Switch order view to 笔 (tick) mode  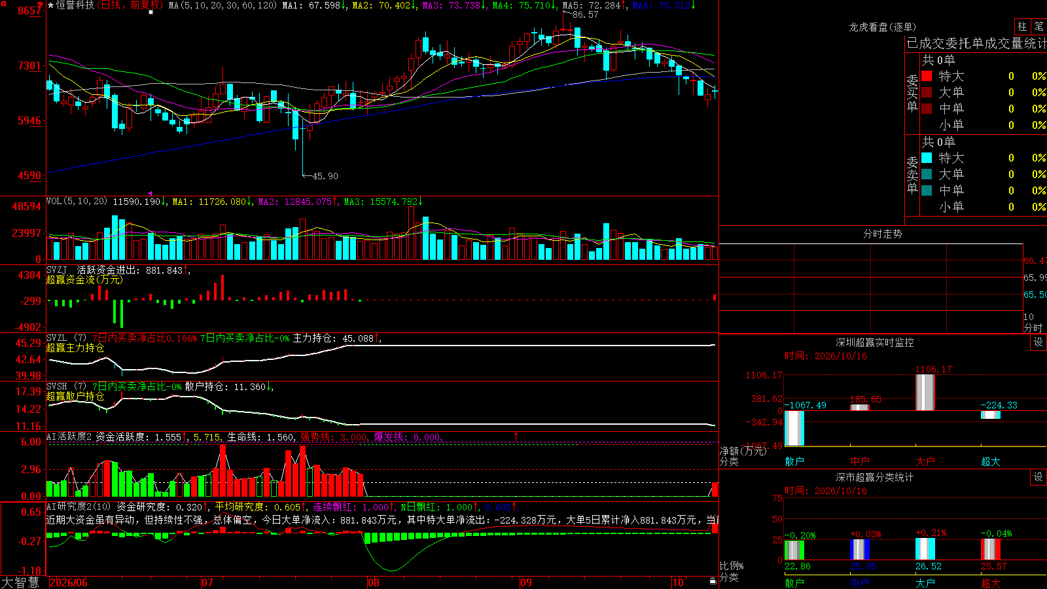click(x=1038, y=26)
